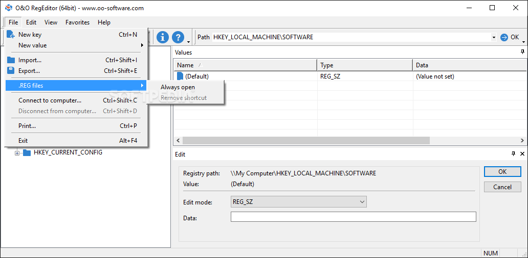The height and width of the screenshot is (258, 528).
Task: Choose New key from File menu
Action: [x=76, y=35]
